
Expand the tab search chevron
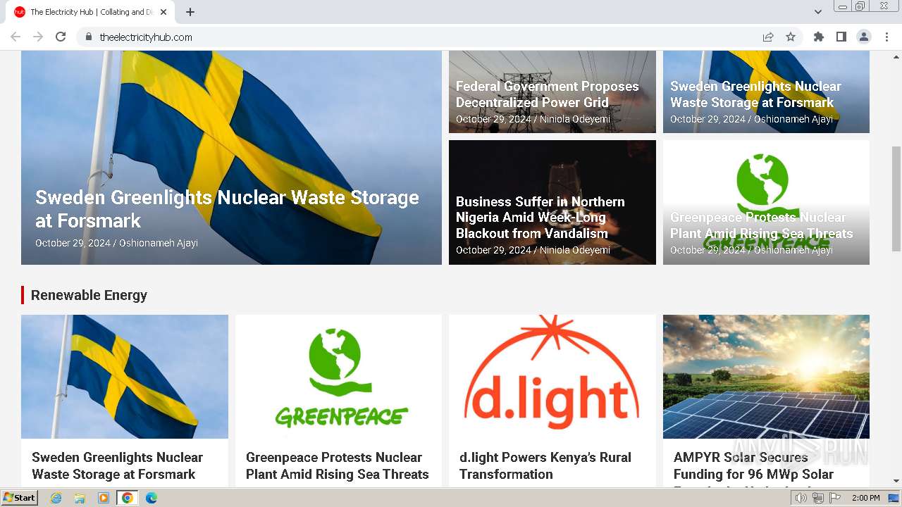(x=818, y=12)
